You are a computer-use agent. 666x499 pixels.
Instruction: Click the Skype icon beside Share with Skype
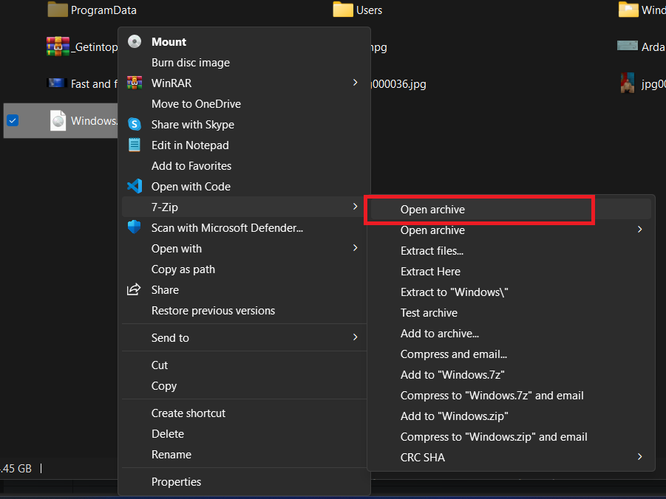(x=134, y=125)
